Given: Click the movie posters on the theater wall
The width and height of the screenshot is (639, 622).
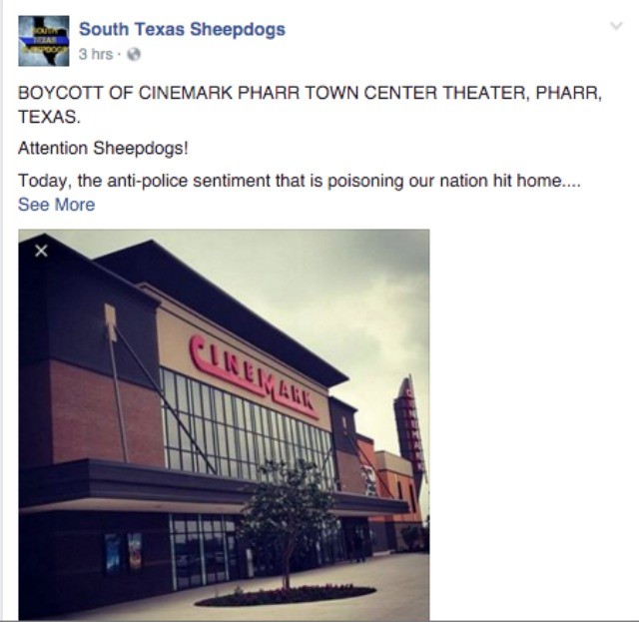Looking at the screenshot, I should tap(124, 552).
